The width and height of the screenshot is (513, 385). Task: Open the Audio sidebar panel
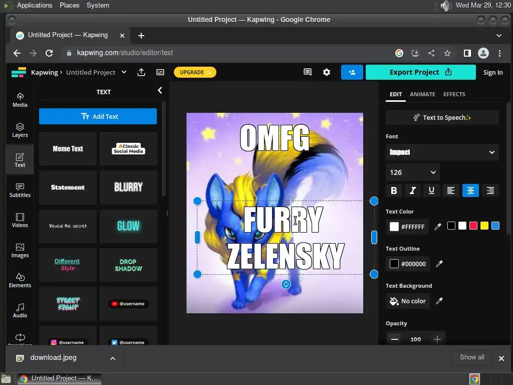tap(20, 311)
